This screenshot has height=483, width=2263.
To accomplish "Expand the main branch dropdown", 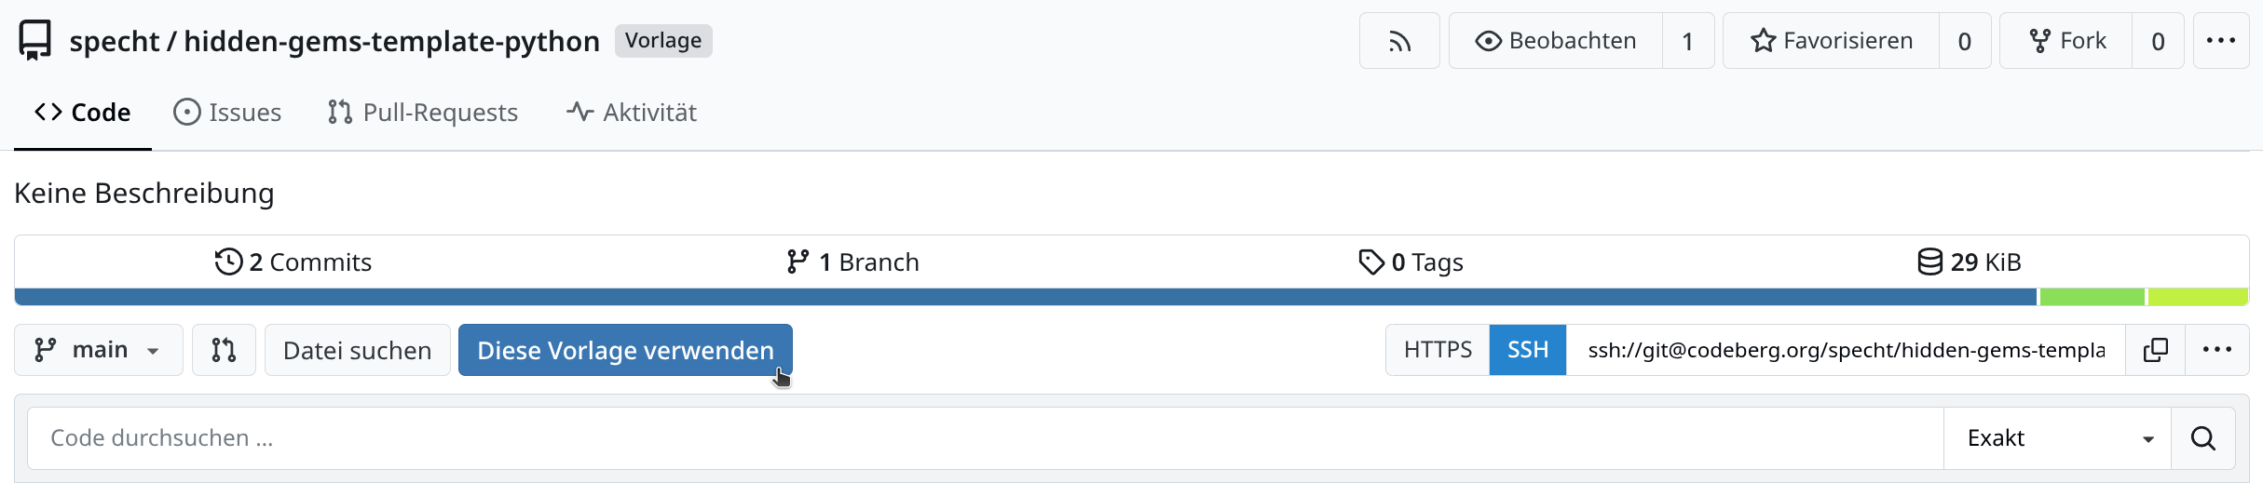I will [x=98, y=350].
